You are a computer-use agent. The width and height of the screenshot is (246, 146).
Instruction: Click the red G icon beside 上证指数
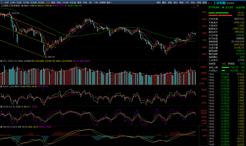tap(210, 2)
